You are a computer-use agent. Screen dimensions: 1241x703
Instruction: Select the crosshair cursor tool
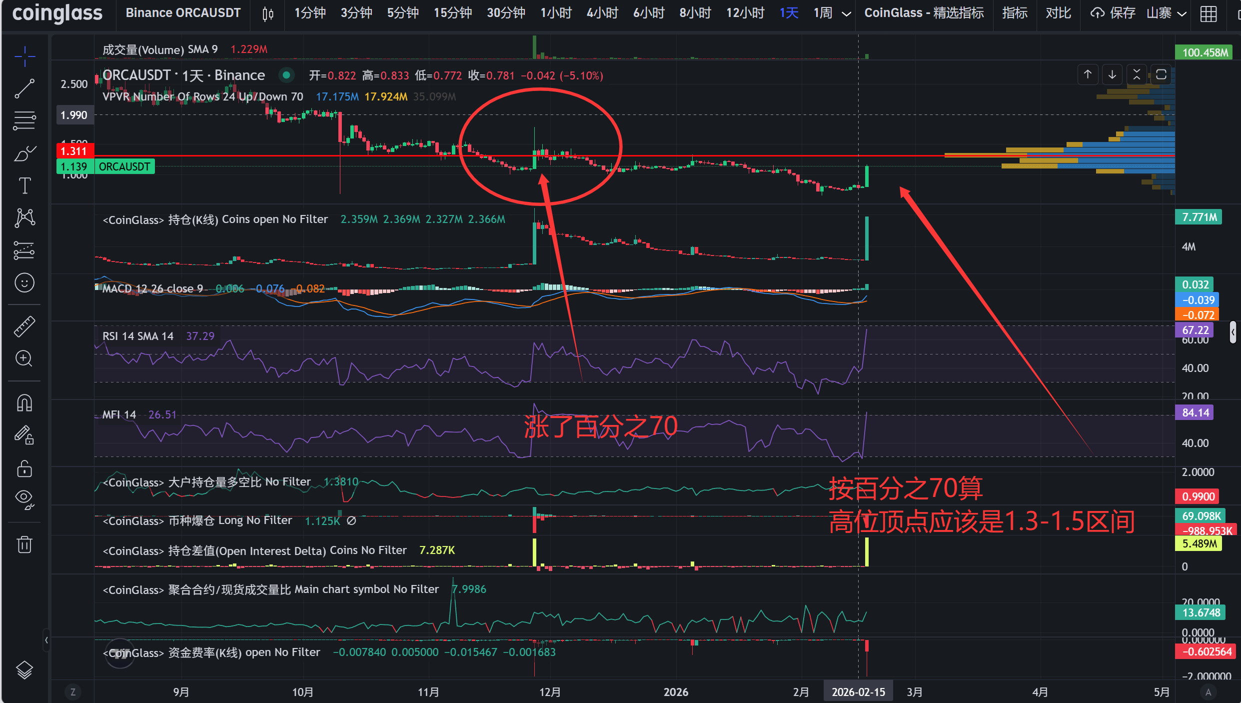click(x=24, y=56)
